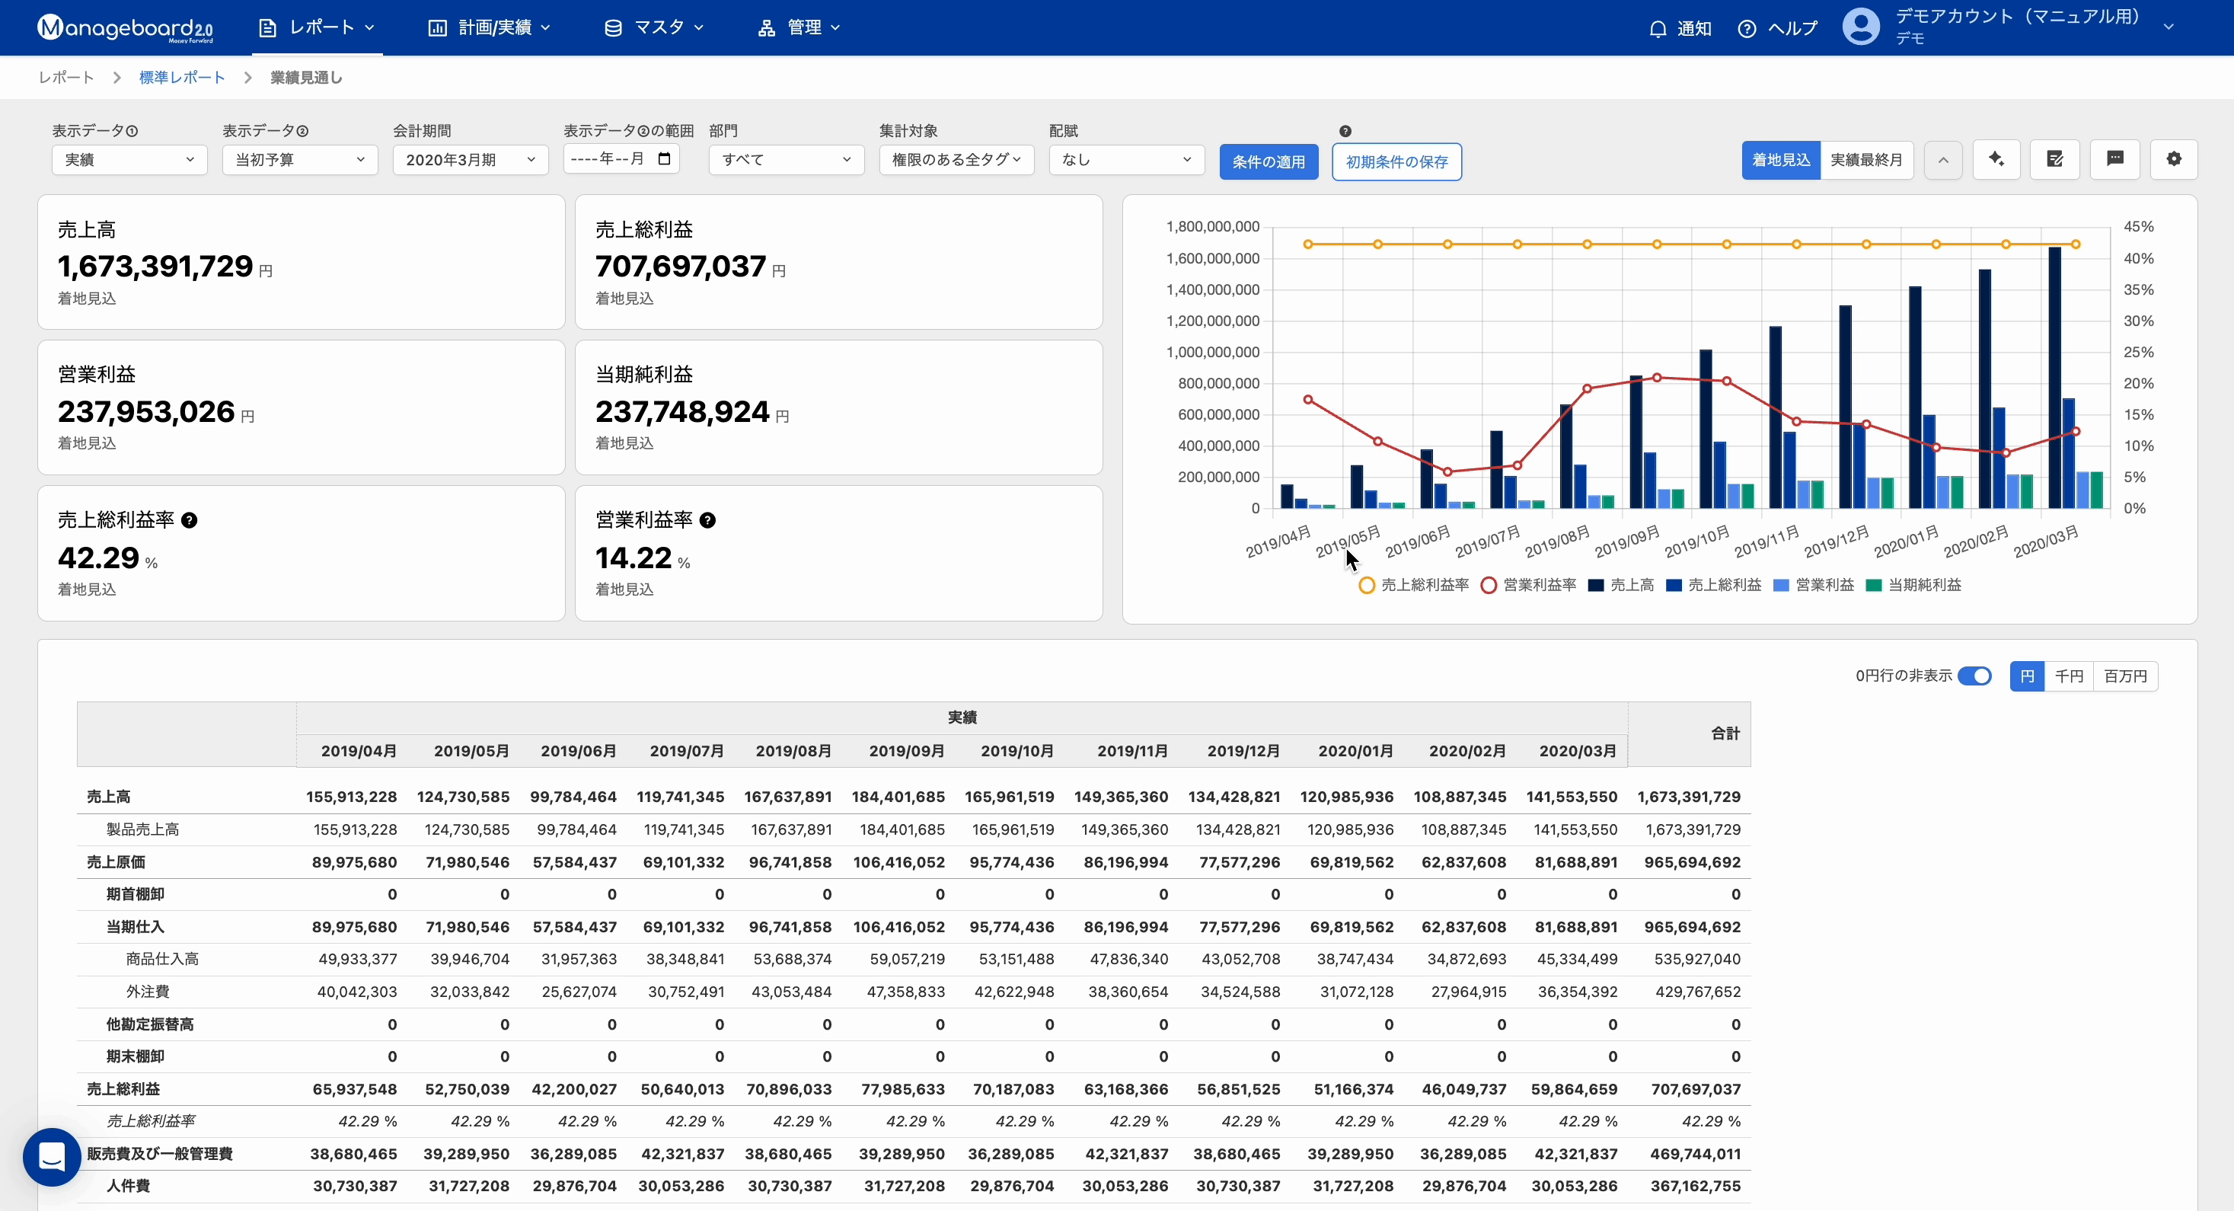Open the note edit icon button
Screen dimensions: 2234x1211
2054,160
